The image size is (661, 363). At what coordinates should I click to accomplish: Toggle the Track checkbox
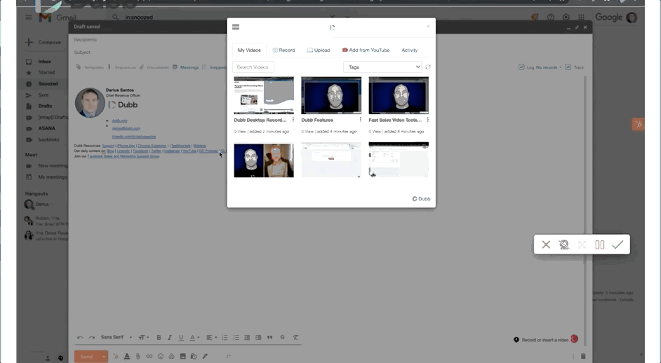pos(568,67)
